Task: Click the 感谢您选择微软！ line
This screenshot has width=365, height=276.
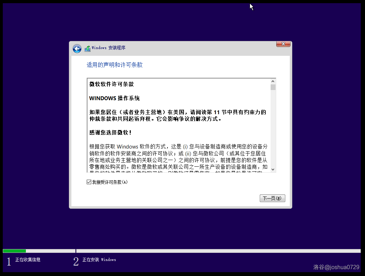Action: (x=111, y=132)
